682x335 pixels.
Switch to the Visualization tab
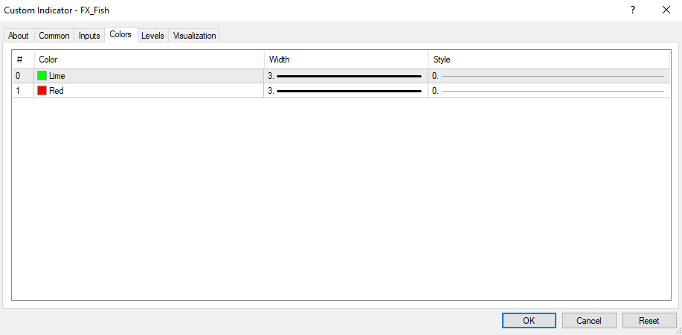(x=194, y=36)
